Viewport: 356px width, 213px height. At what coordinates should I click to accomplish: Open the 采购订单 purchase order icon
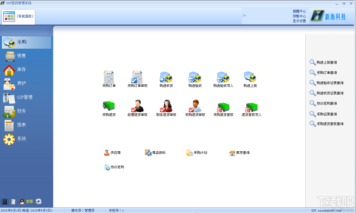109,79
